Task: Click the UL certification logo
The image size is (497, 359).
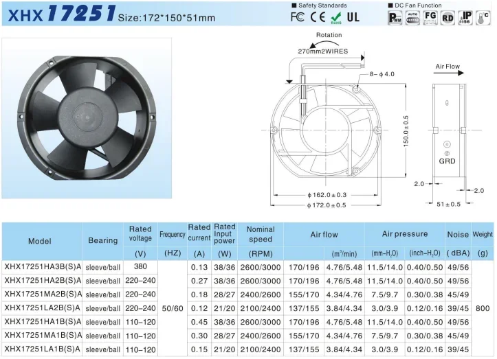Action: tap(352, 16)
